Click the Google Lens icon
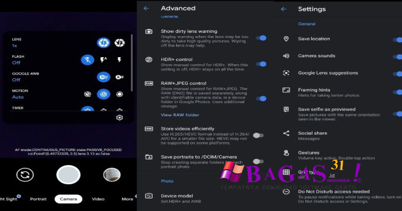The height and width of the screenshot is (211, 402). pos(286,73)
